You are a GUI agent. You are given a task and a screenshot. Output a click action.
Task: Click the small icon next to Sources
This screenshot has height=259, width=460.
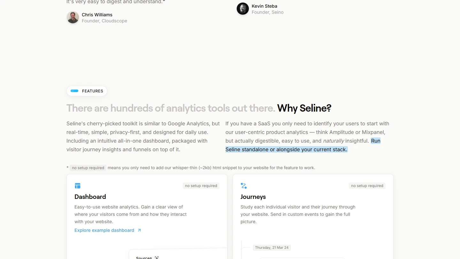[x=157, y=257]
